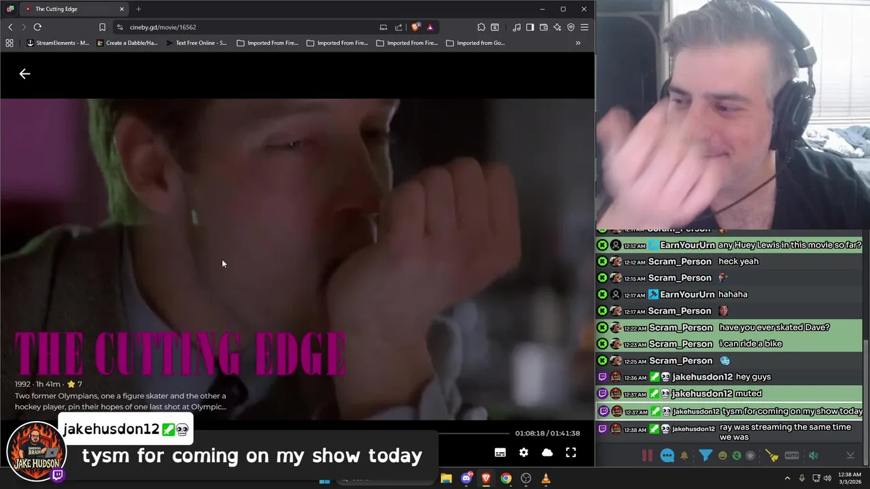Image resolution: width=870 pixels, height=489 pixels.
Task: Bookmark this page via the bookmark icon
Action: 102,27
